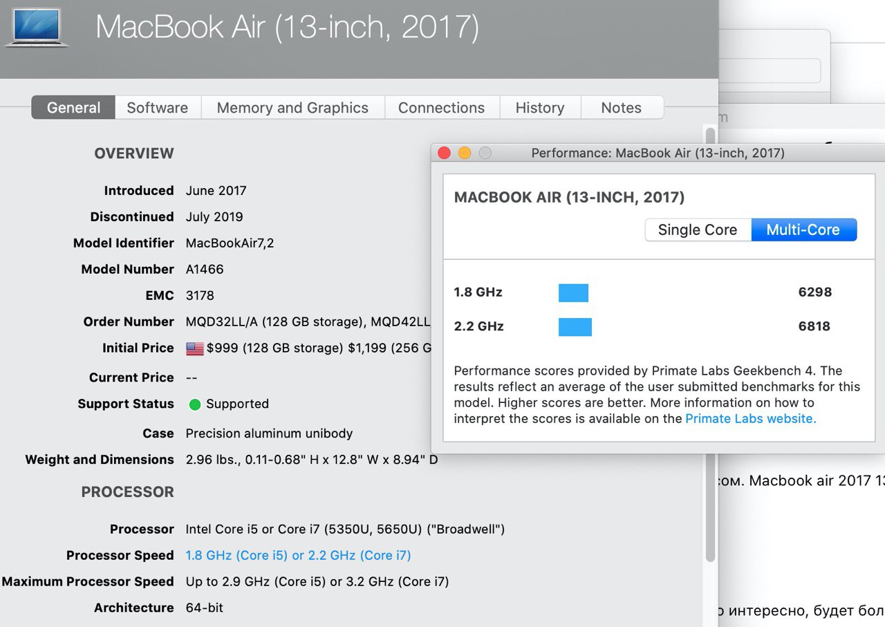This screenshot has width=885, height=627.
Task: Close the Performance window with the red button
Action: (445, 153)
